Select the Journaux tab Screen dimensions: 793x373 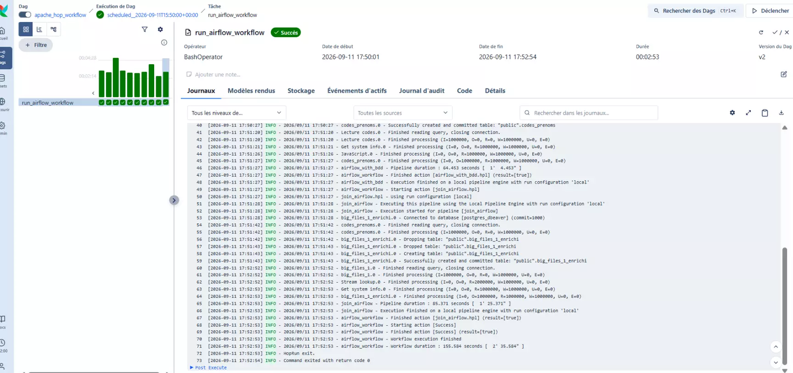201,91
